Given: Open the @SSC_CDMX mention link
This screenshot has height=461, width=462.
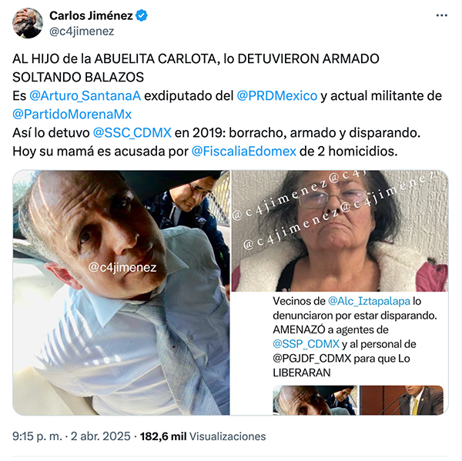Looking at the screenshot, I should point(132,133).
